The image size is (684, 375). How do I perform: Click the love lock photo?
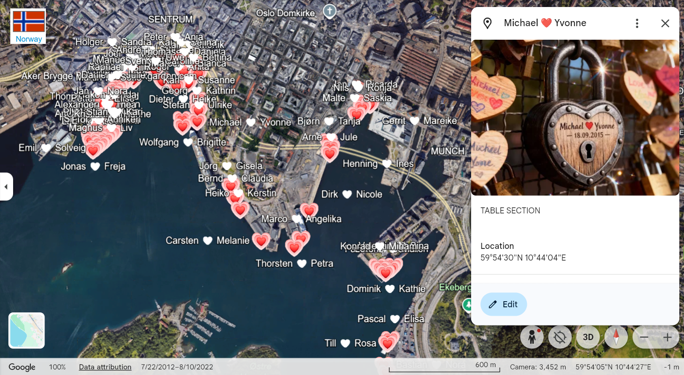click(x=575, y=117)
